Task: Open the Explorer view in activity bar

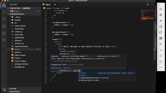Action: click(x=4, y=5)
